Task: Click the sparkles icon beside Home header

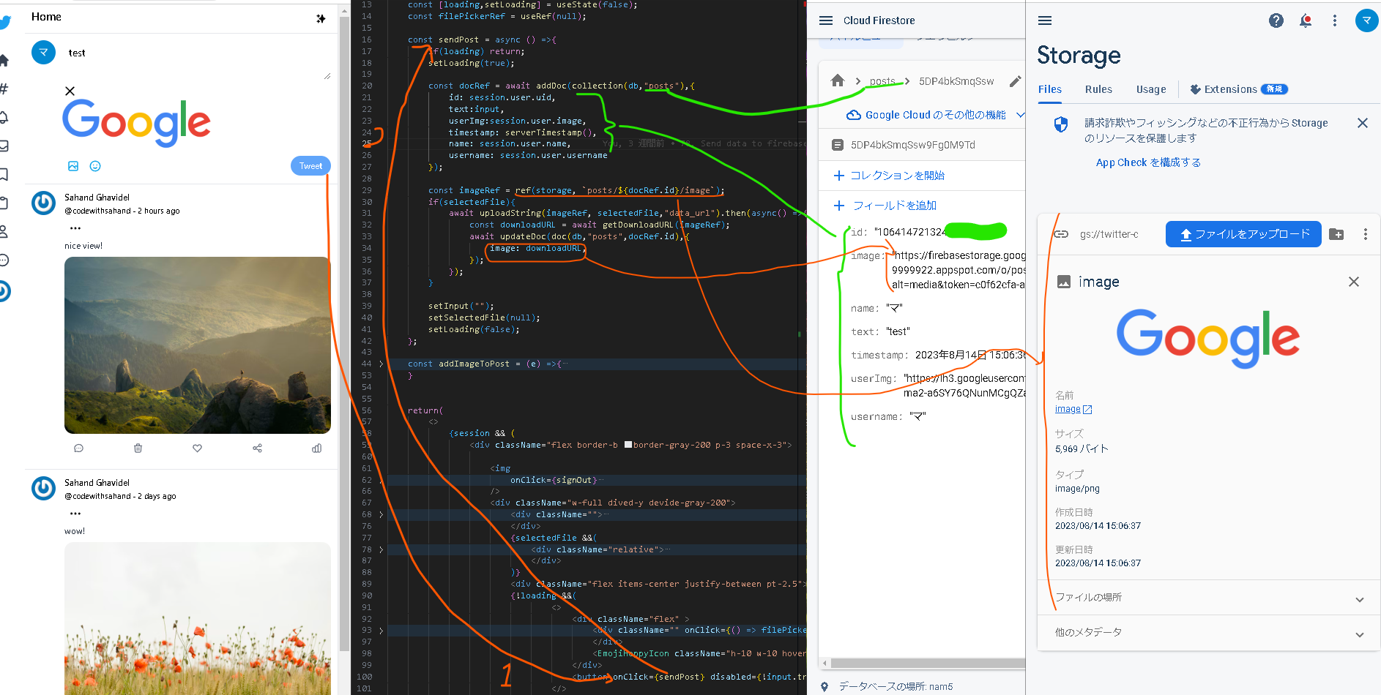Action: click(x=321, y=18)
